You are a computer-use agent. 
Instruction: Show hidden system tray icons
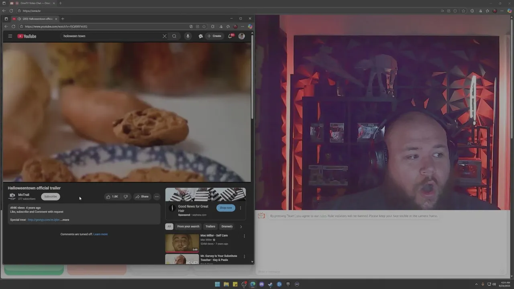point(477,284)
